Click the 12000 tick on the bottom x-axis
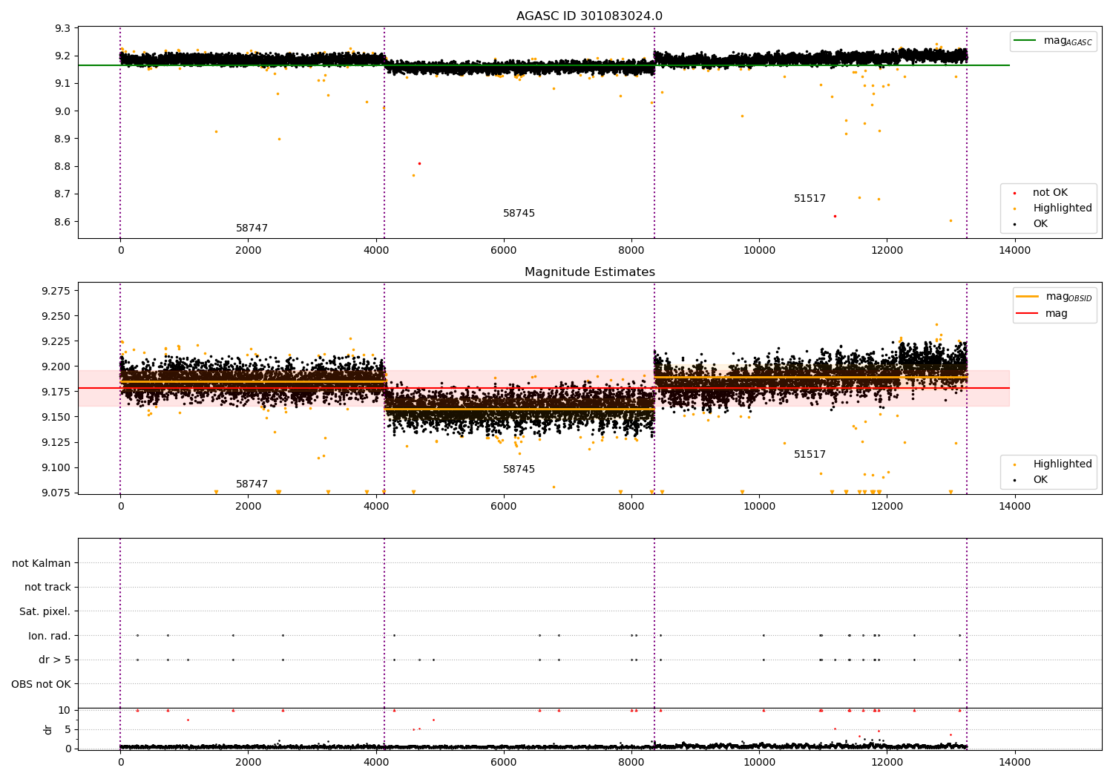This screenshot has height=779, width=1113. pos(887,763)
